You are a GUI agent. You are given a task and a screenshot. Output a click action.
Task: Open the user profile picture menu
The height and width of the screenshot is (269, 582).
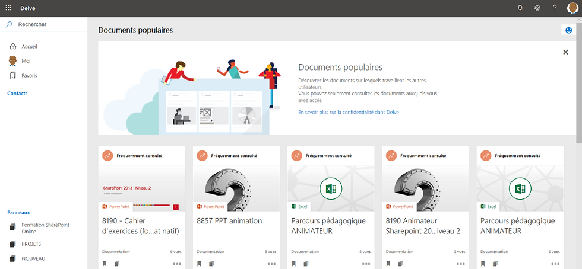click(x=573, y=8)
